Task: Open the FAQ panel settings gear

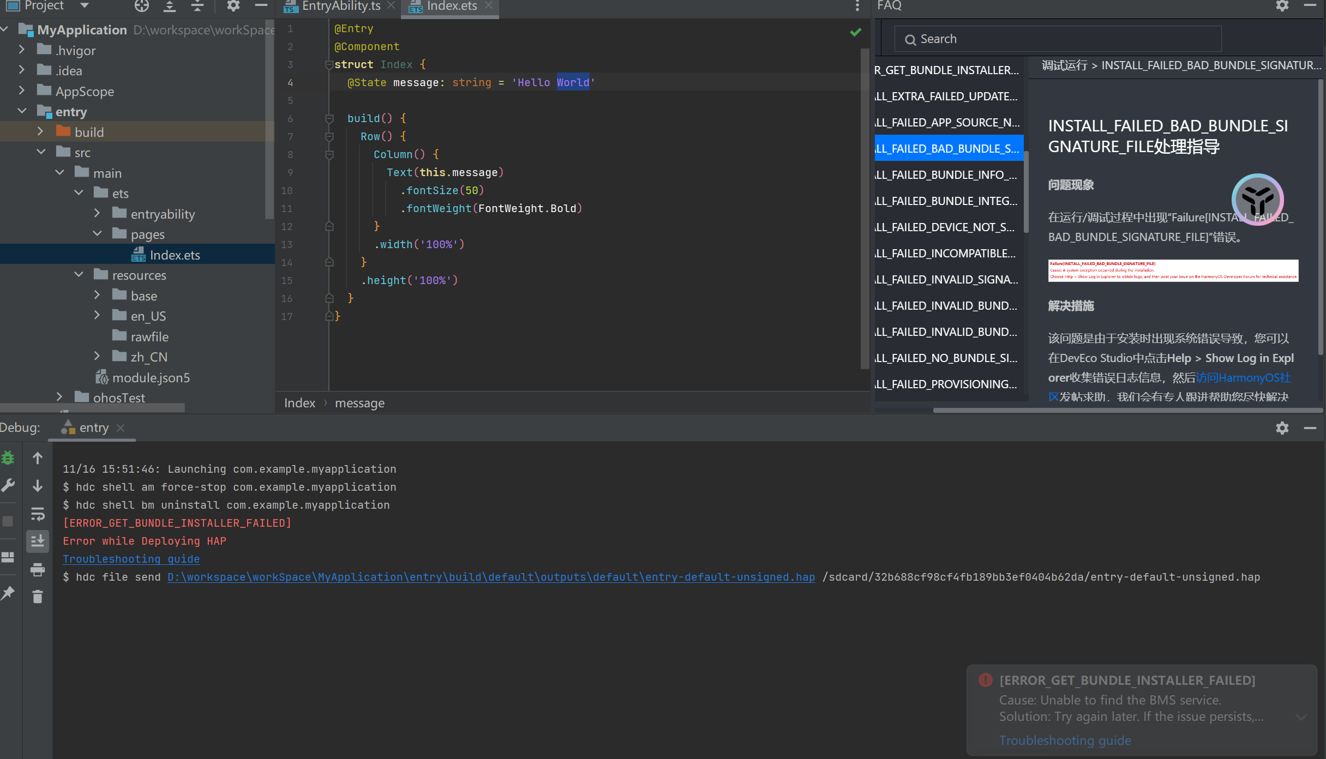Action: [x=1282, y=6]
